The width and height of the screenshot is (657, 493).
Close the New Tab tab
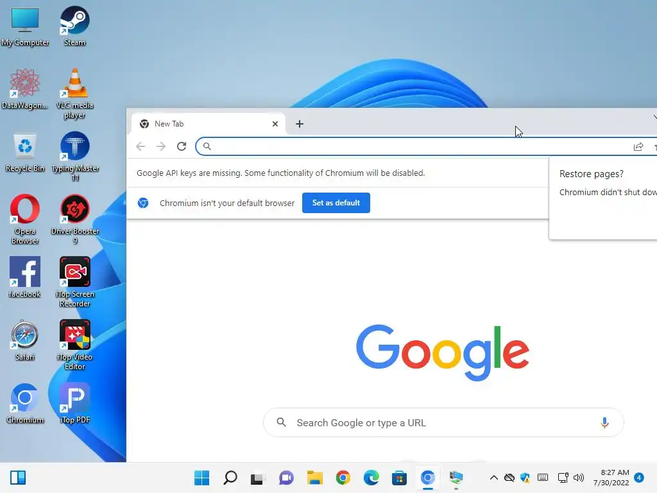(275, 124)
